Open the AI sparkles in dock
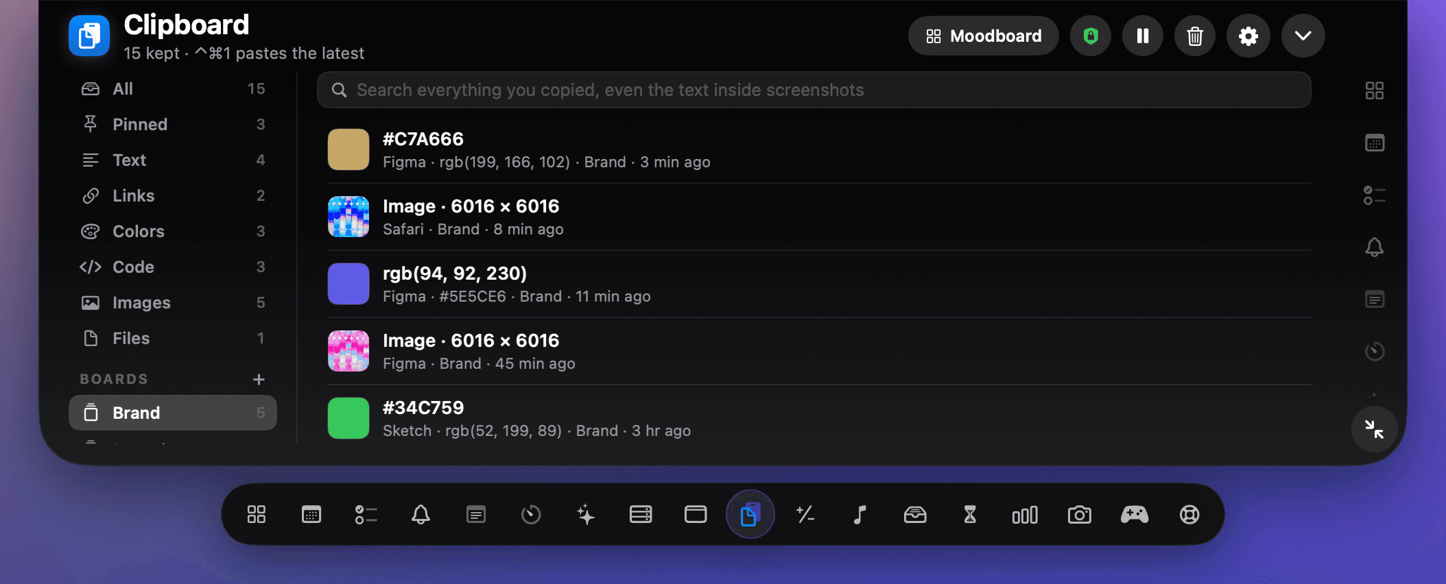Screen dimensions: 1446x584 (586, 515)
